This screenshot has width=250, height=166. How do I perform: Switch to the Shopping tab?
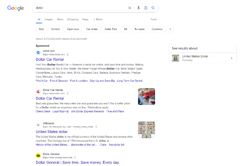coord(73,19)
